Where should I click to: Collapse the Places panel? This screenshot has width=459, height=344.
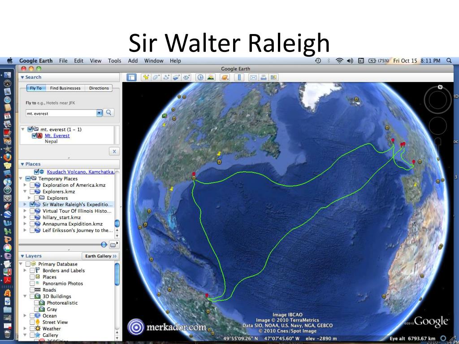pos(22,164)
